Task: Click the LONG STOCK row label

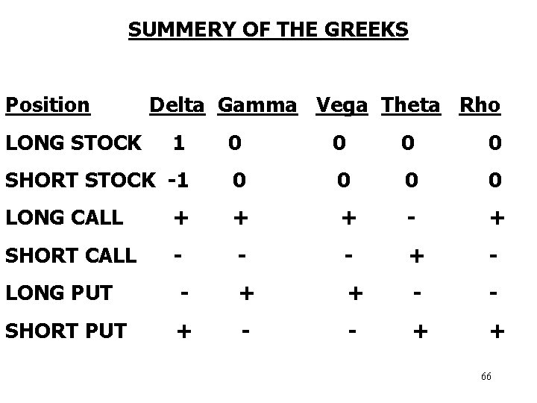Action: [73, 143]
